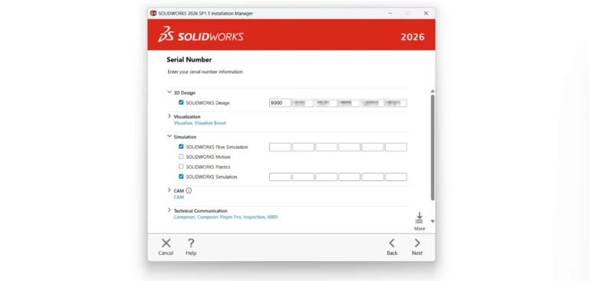The width and height of the screenshot is (589, 281).
Task: Click the Cancel X icon
Action: [x=166, y=243]
